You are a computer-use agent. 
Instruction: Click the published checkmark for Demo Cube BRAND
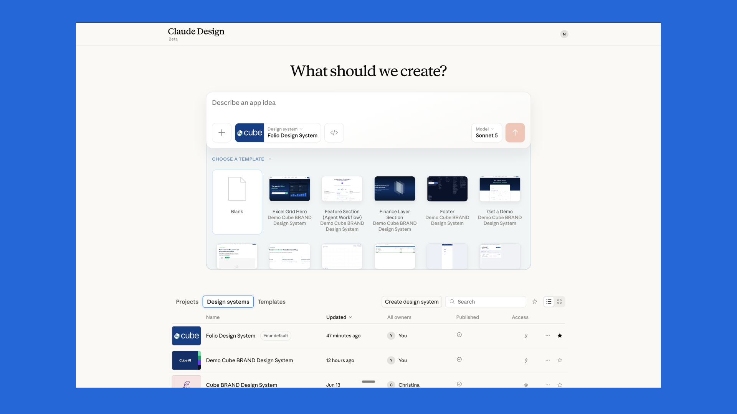click(x=459, y=360)
